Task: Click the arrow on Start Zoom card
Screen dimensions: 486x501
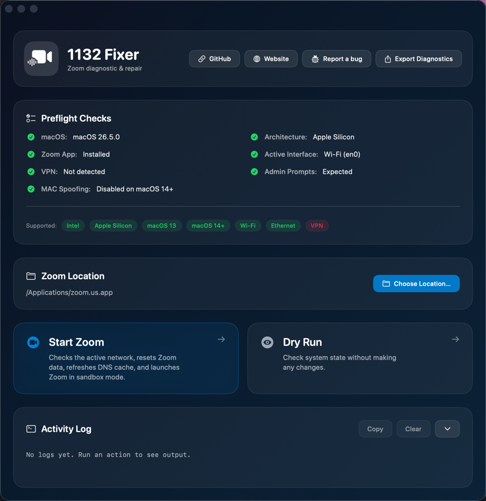Action: pyautogui.click(x=221, y=339)
